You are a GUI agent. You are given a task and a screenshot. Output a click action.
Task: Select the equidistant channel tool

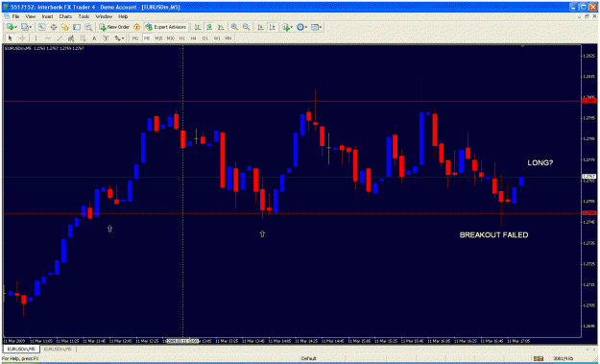pos(71,37)
